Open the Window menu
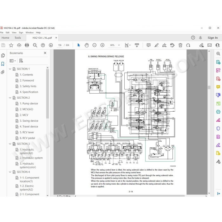222x222 pixels. pyautogui.click(x=29, y=32)
